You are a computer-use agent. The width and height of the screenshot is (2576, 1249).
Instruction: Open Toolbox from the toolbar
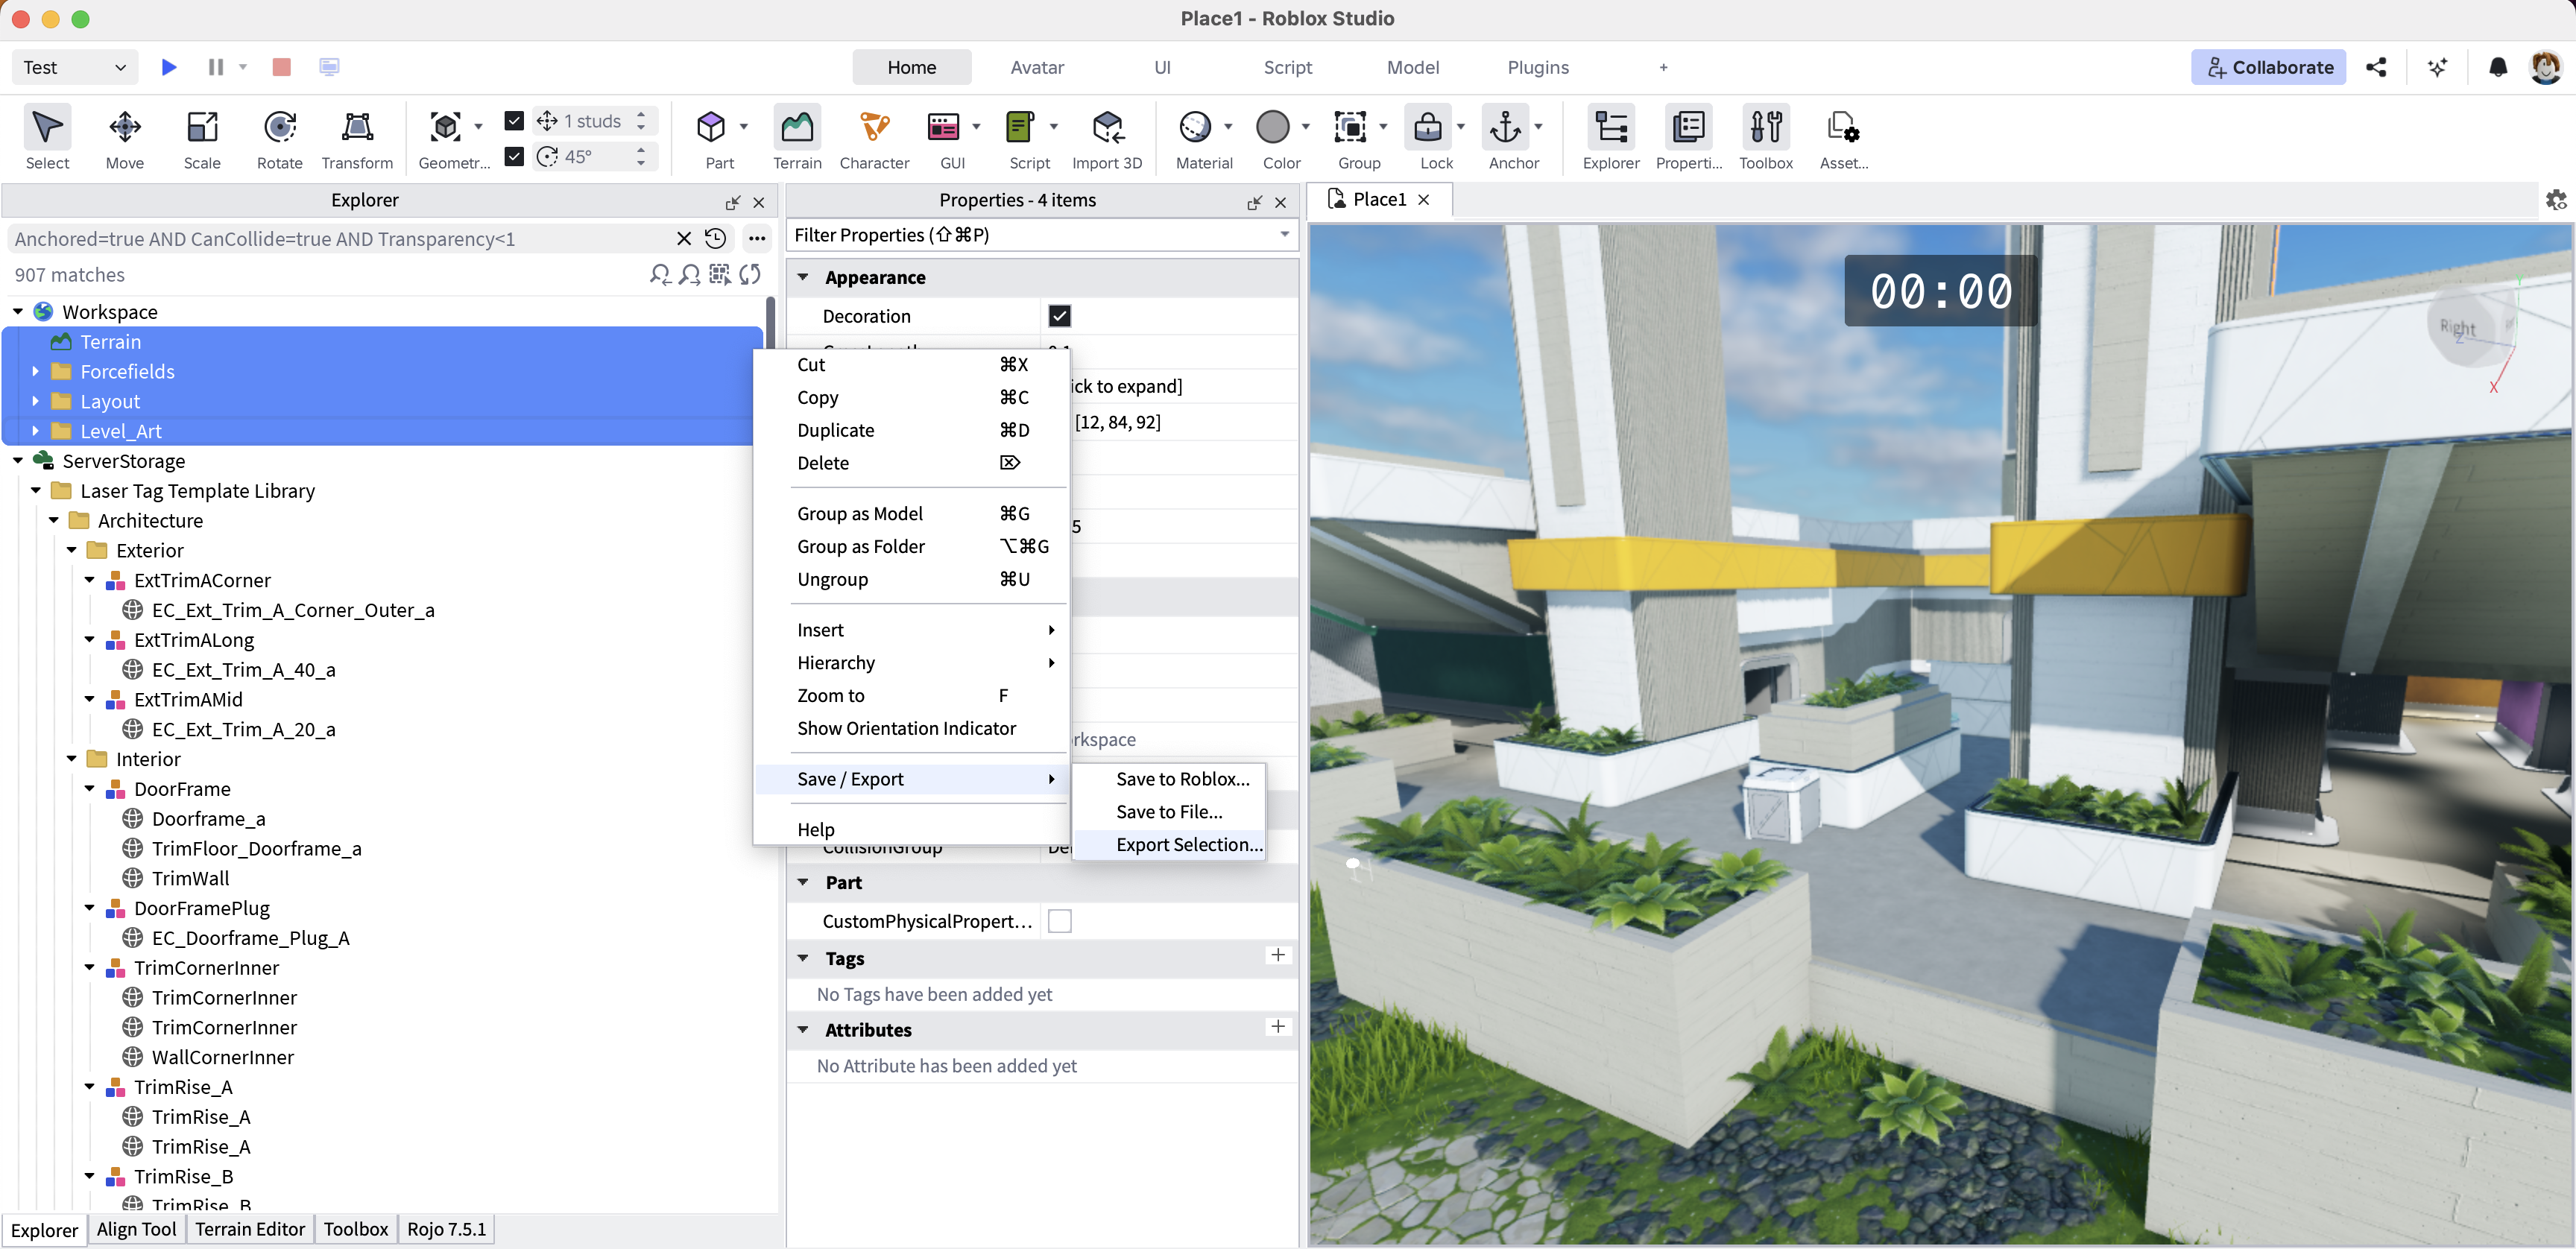click(x=1765, y=137)
